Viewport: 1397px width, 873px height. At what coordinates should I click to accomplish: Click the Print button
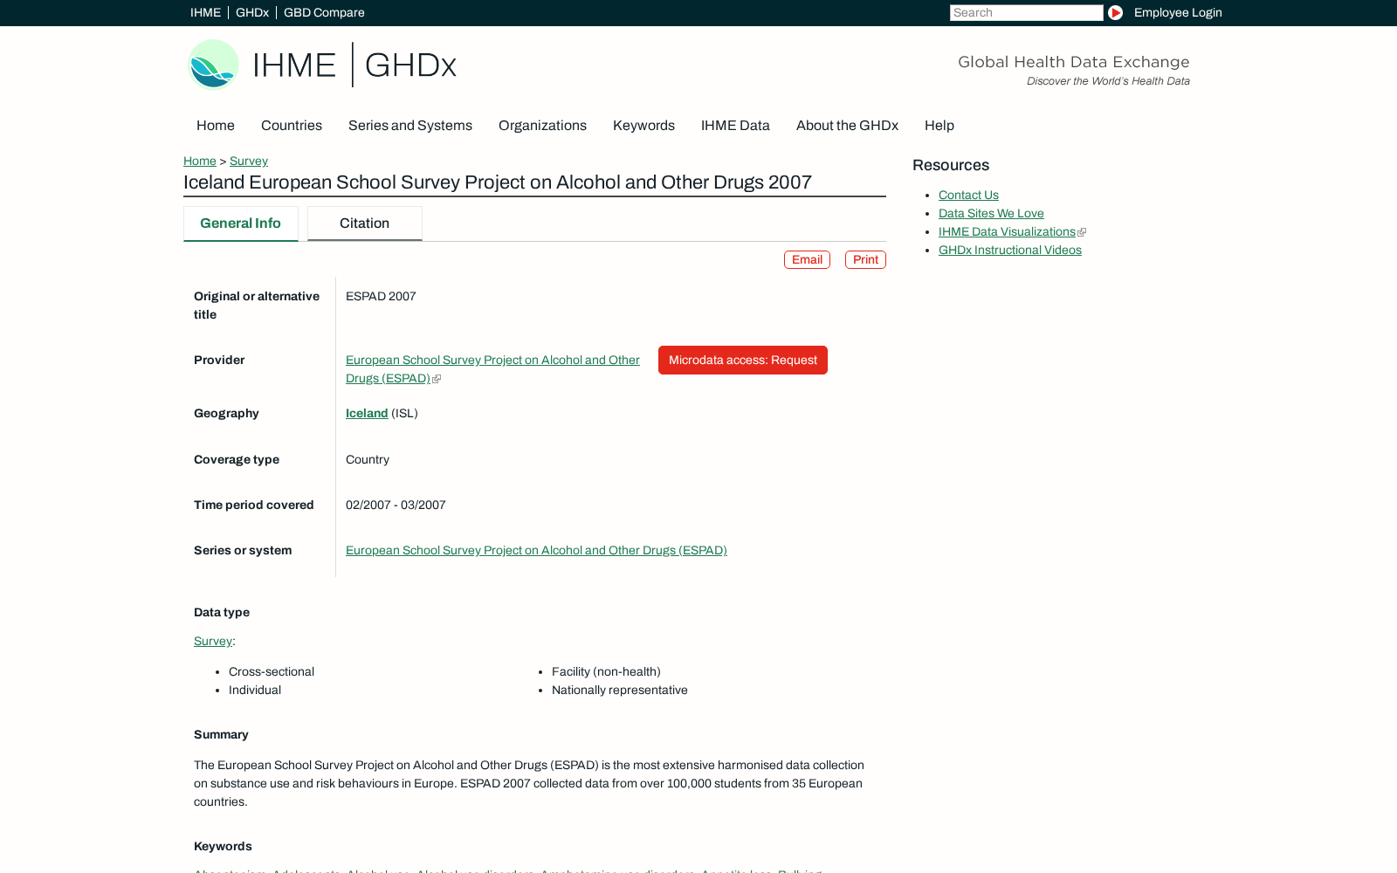click(x=865, y=260)
